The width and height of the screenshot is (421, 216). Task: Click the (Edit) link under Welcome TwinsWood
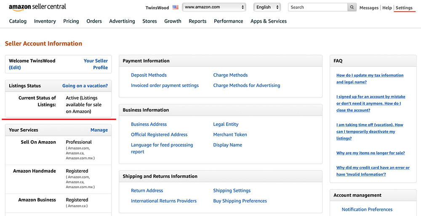(15, 68)
